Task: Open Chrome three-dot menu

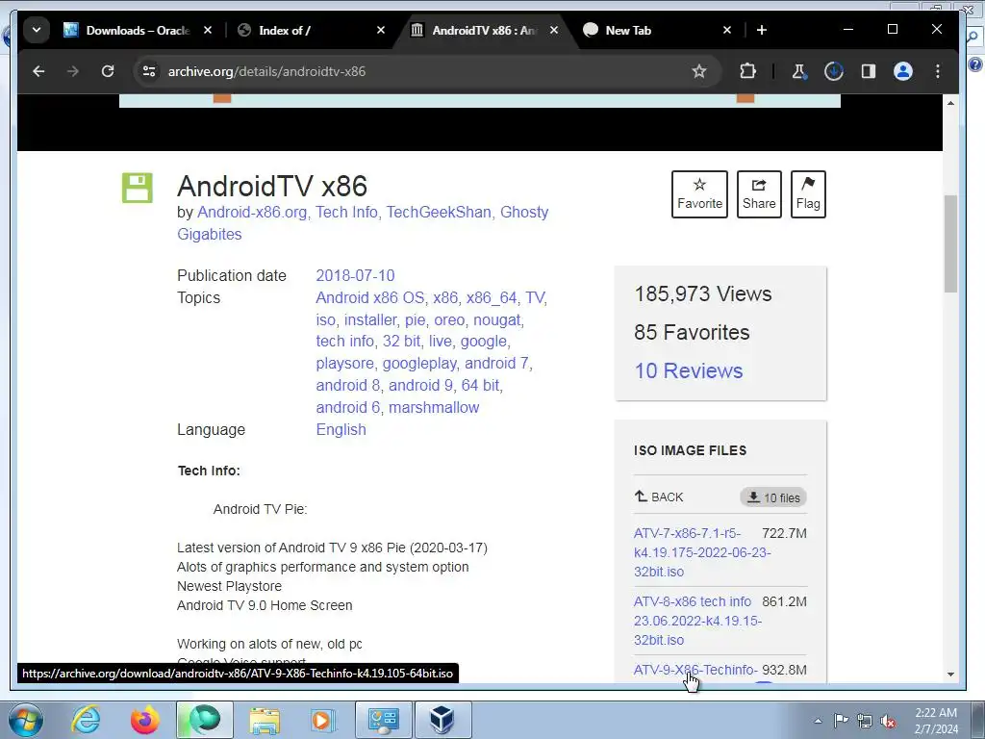Action: pos(937,71)
